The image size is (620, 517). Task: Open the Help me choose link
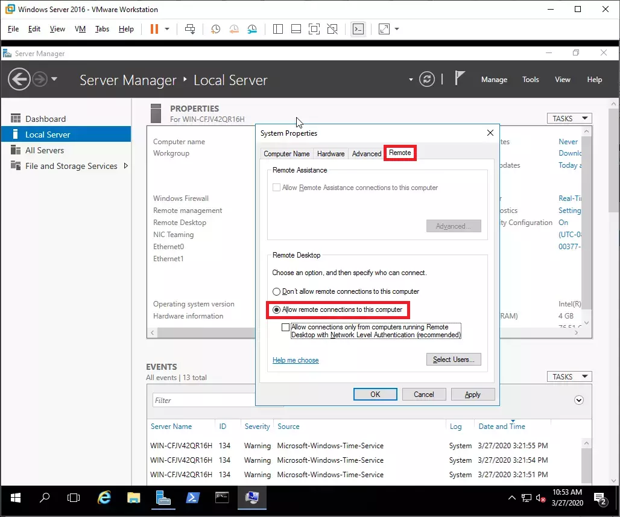click(296, 360)
